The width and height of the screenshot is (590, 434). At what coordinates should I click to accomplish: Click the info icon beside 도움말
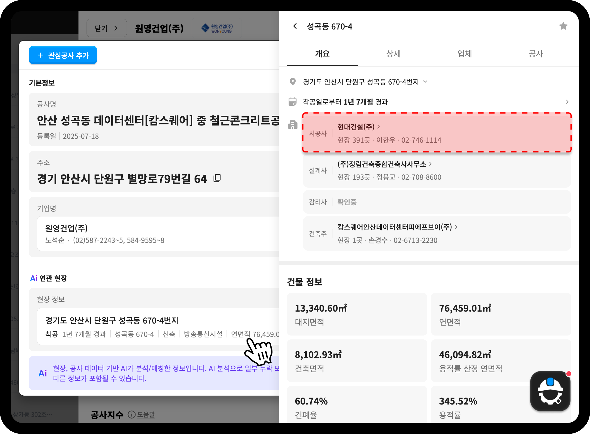pos(131,415)
